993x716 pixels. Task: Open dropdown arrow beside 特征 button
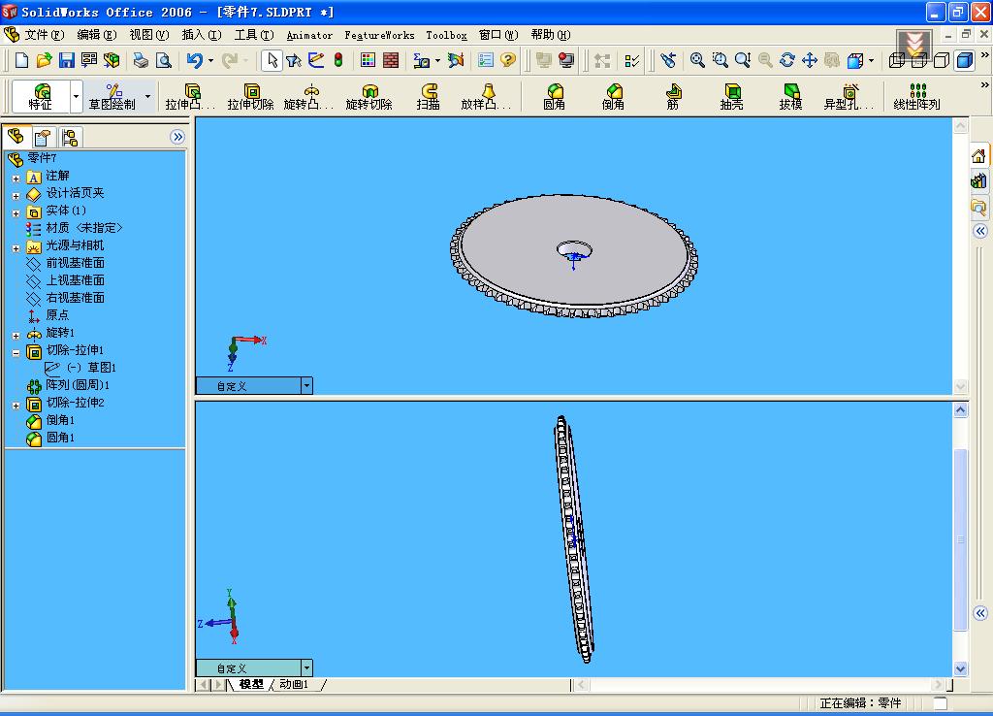76,96
